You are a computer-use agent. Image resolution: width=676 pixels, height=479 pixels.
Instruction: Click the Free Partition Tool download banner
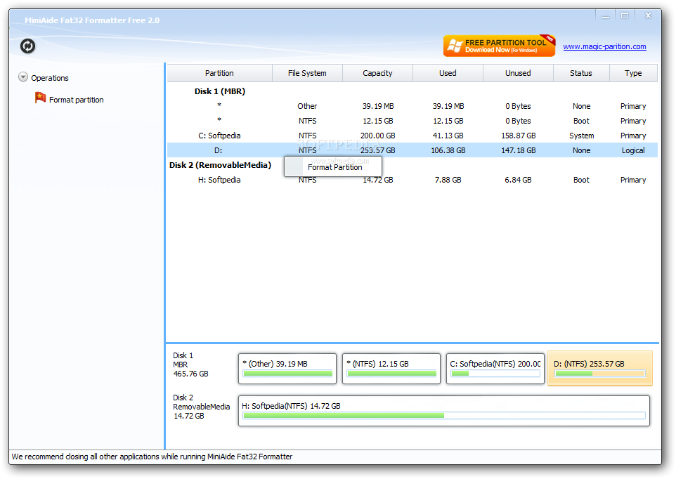pyautogui.click(x=499, y=46)
